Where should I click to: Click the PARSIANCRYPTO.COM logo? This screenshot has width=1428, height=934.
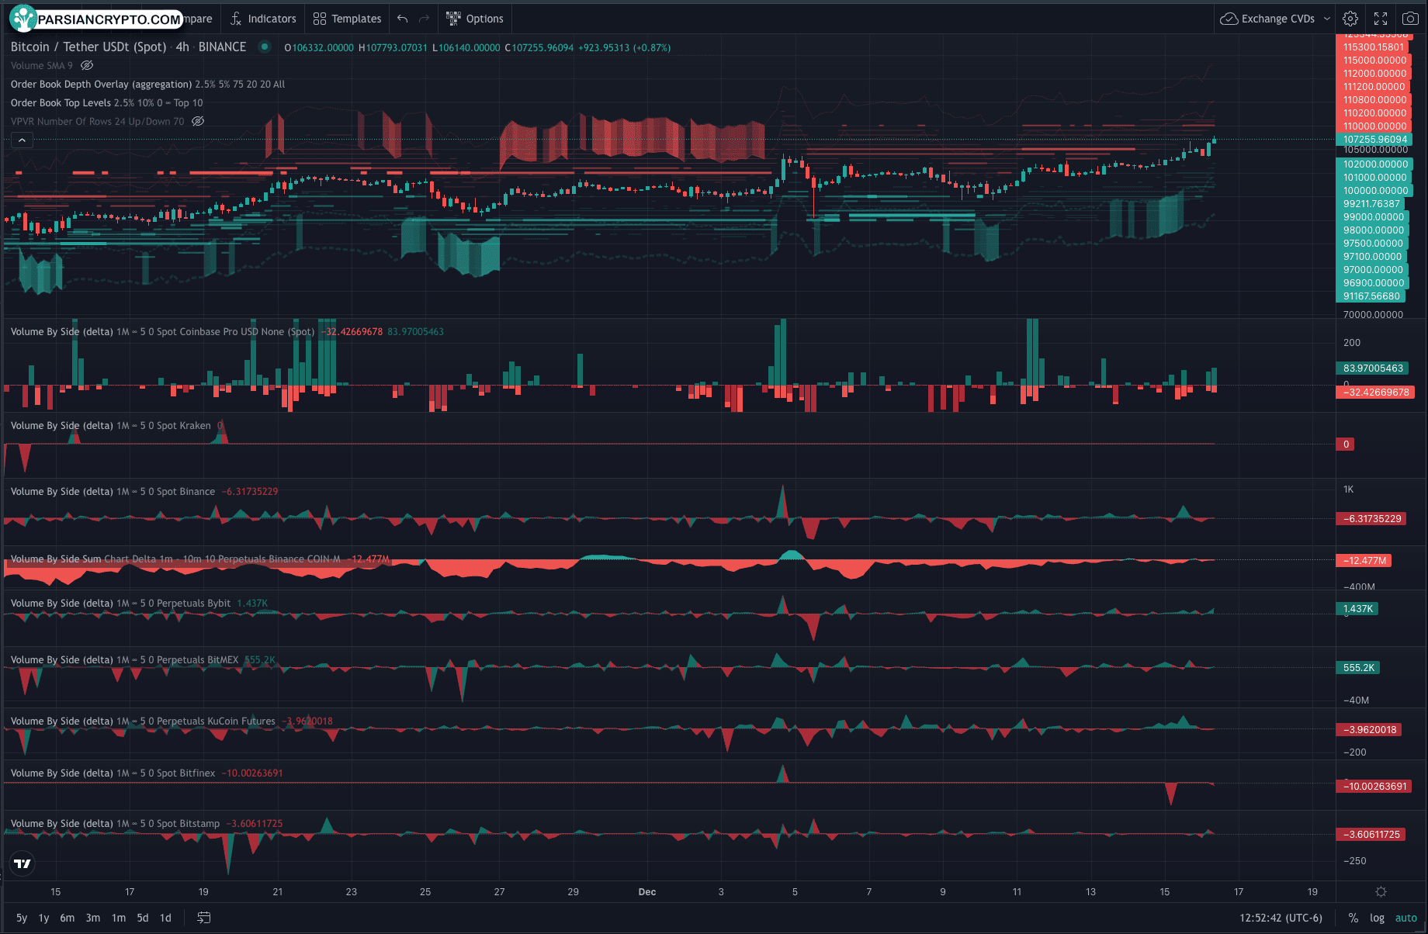pos(96,19)
